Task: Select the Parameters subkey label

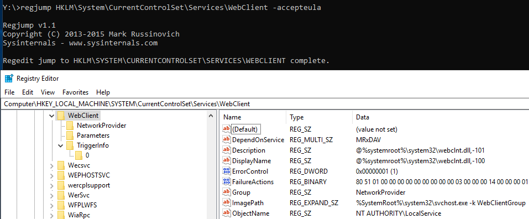Action: 93,135
